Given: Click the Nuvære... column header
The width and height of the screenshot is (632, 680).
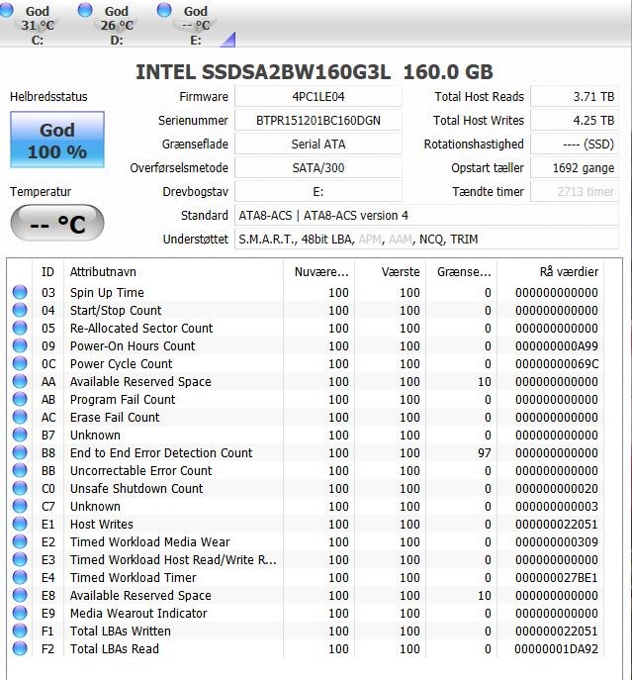Looking at the screenshot, I should tap(319, 272).
